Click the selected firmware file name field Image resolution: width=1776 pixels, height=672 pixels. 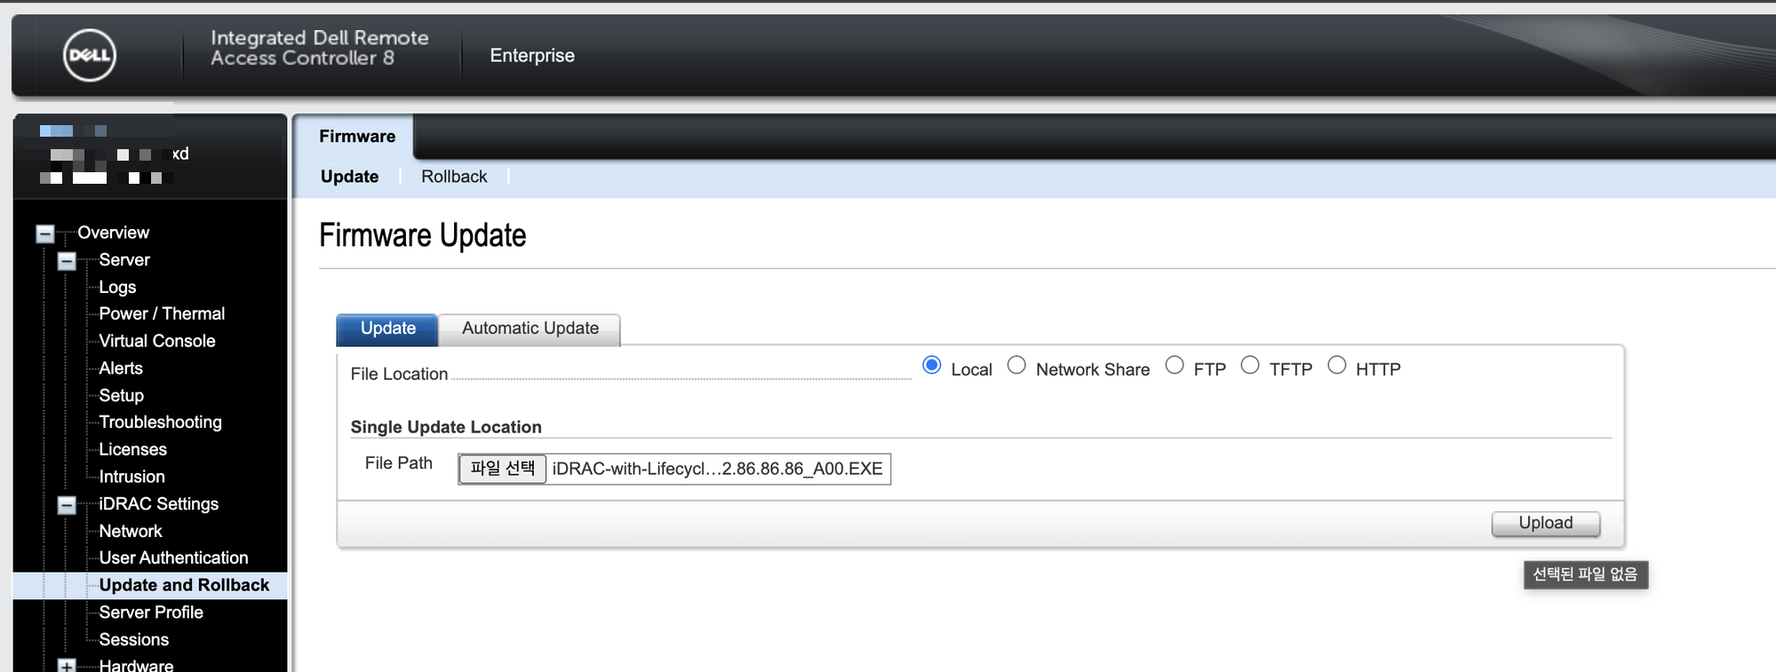(717, 469)
